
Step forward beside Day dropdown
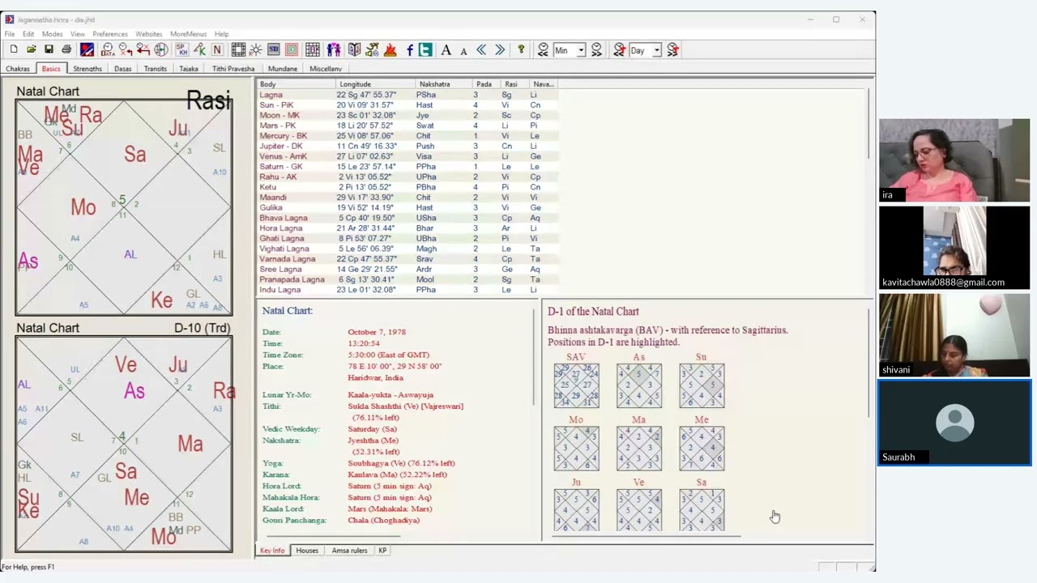pyautogui.click(x=673, y=50)
